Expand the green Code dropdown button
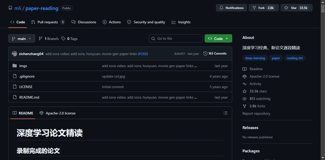This screenshot has height=160, width=325. [218, 38]
